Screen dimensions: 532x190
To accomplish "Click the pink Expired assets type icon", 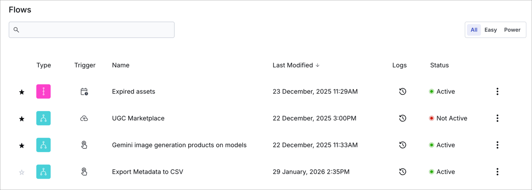I will (43, 92).
